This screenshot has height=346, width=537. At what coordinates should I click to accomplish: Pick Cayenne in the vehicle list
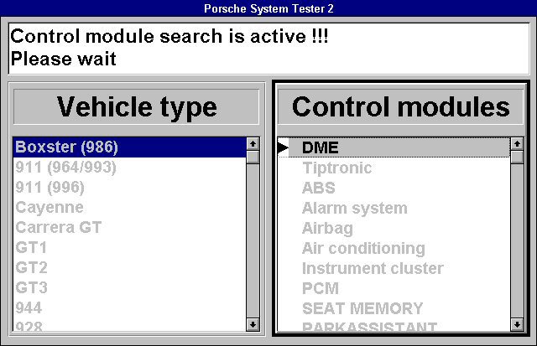[50, 208]
